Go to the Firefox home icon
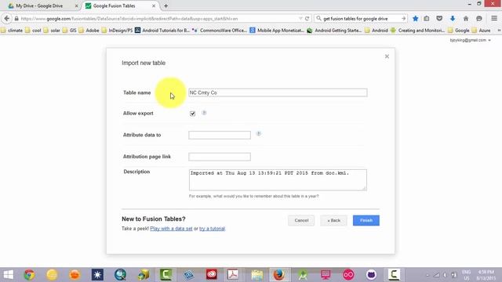Image resolution: width=502 pixels, height=282 pixels. tap(466, 19)
